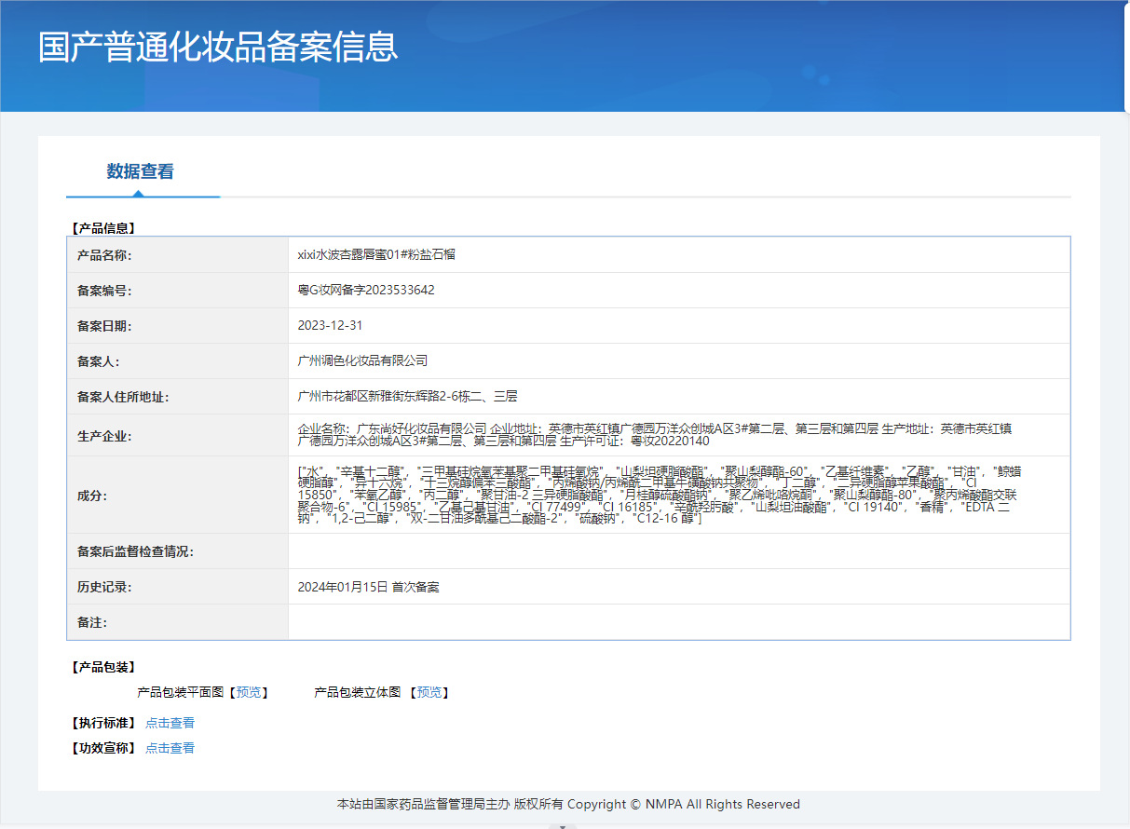
Task: Click the 【产品包装】 section heading
Action: (103, 667)
